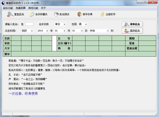Open the 起名功能 menu
The width and height of the screenshot is (159, 117).
pyautogui.click(x=8, y=8)
